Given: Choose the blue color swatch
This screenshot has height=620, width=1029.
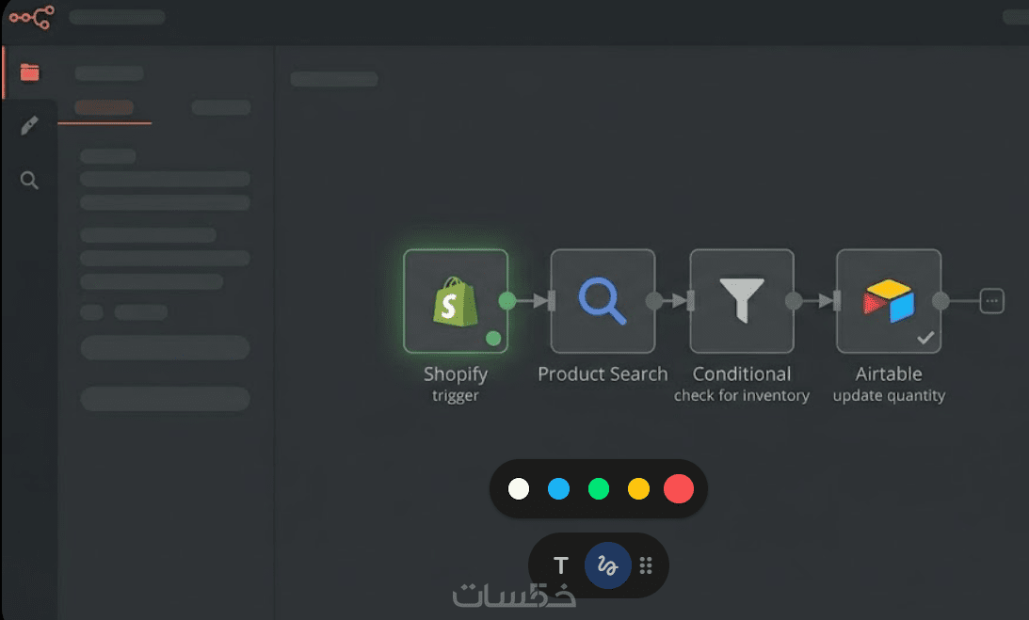Looking at the screenshot, I should 559,489.
